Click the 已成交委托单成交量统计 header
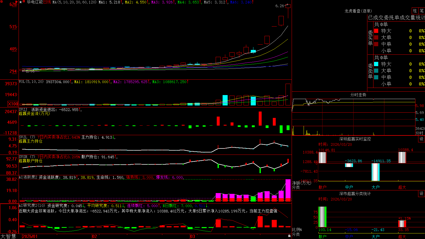425x239 pixels. point(396,18)
